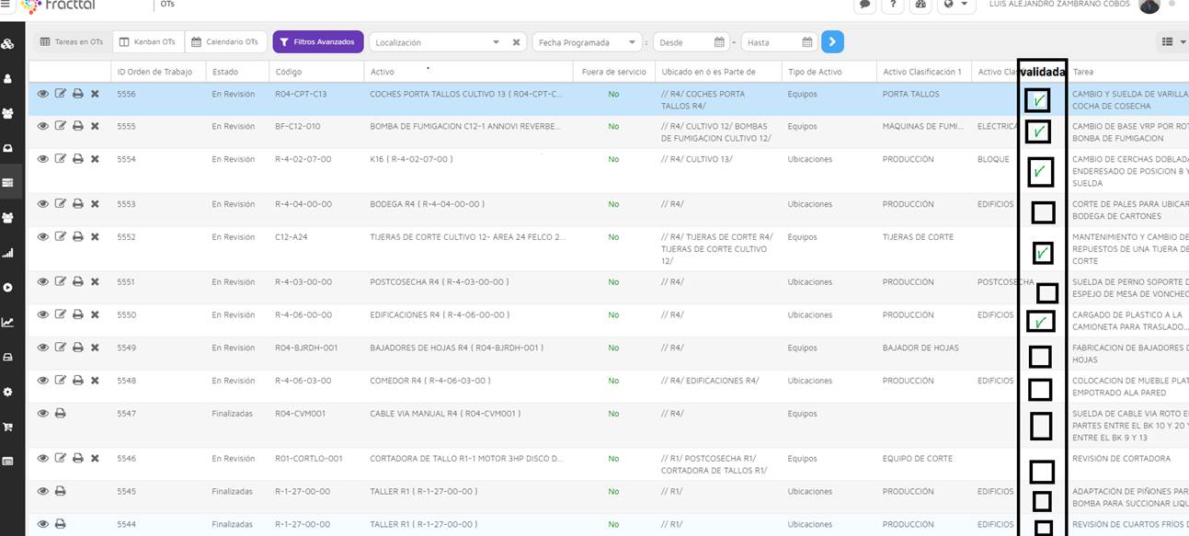View details of work order 5556
This screenshot has width=1189, height=536.
[43, 94]
